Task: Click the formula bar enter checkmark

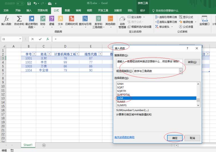Action: [x=40, y=39]
